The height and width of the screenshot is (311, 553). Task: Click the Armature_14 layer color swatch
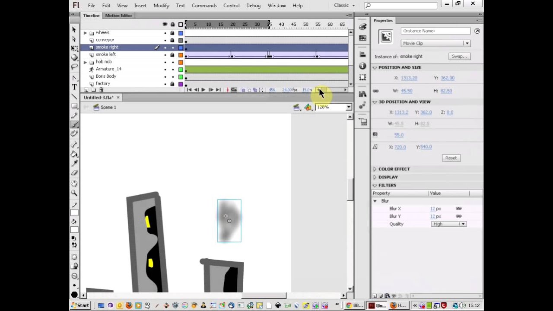coord(181,69)
